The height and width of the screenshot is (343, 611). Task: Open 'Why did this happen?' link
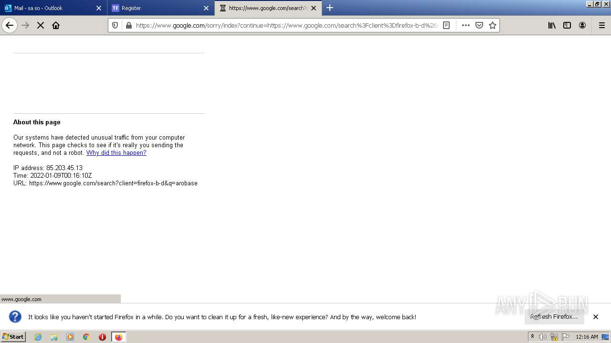(116, 153)
